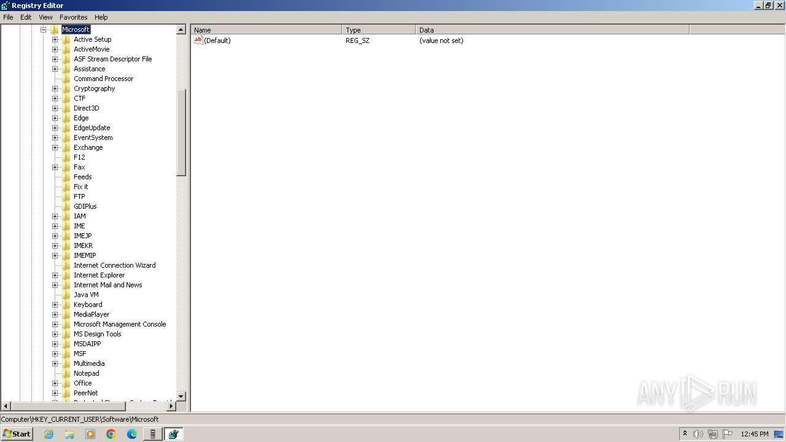Viewport: 786px width, 442px height.
Task: Click the Java VM folder icon
Action: pos(66,295)
